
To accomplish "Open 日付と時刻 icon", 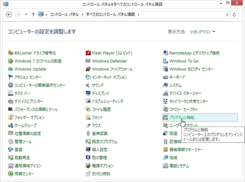I will 88,174.
